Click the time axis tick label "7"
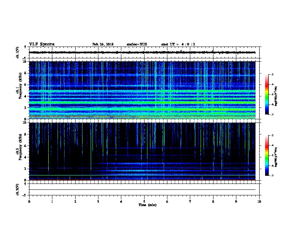Viewport: 292px width, 226px height. pyautogui.click(x=190, y=202)
